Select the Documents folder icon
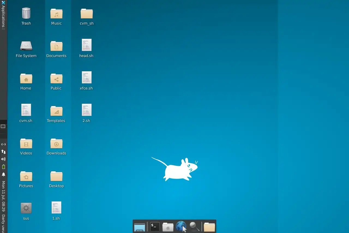349x233 pixels. pyautogui.click(x=56, y=46)
